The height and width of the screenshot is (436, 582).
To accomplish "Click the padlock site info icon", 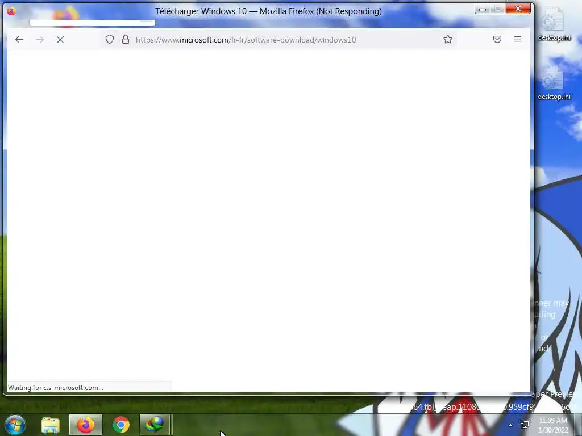I will tap(126, 39).
